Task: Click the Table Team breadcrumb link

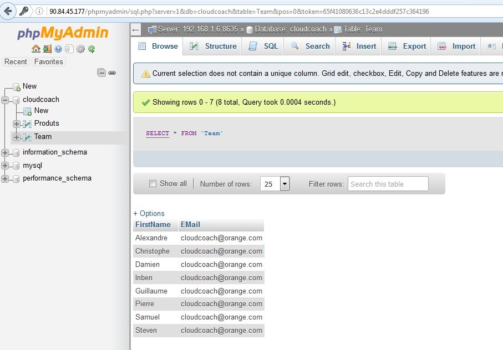Action: 363,29
